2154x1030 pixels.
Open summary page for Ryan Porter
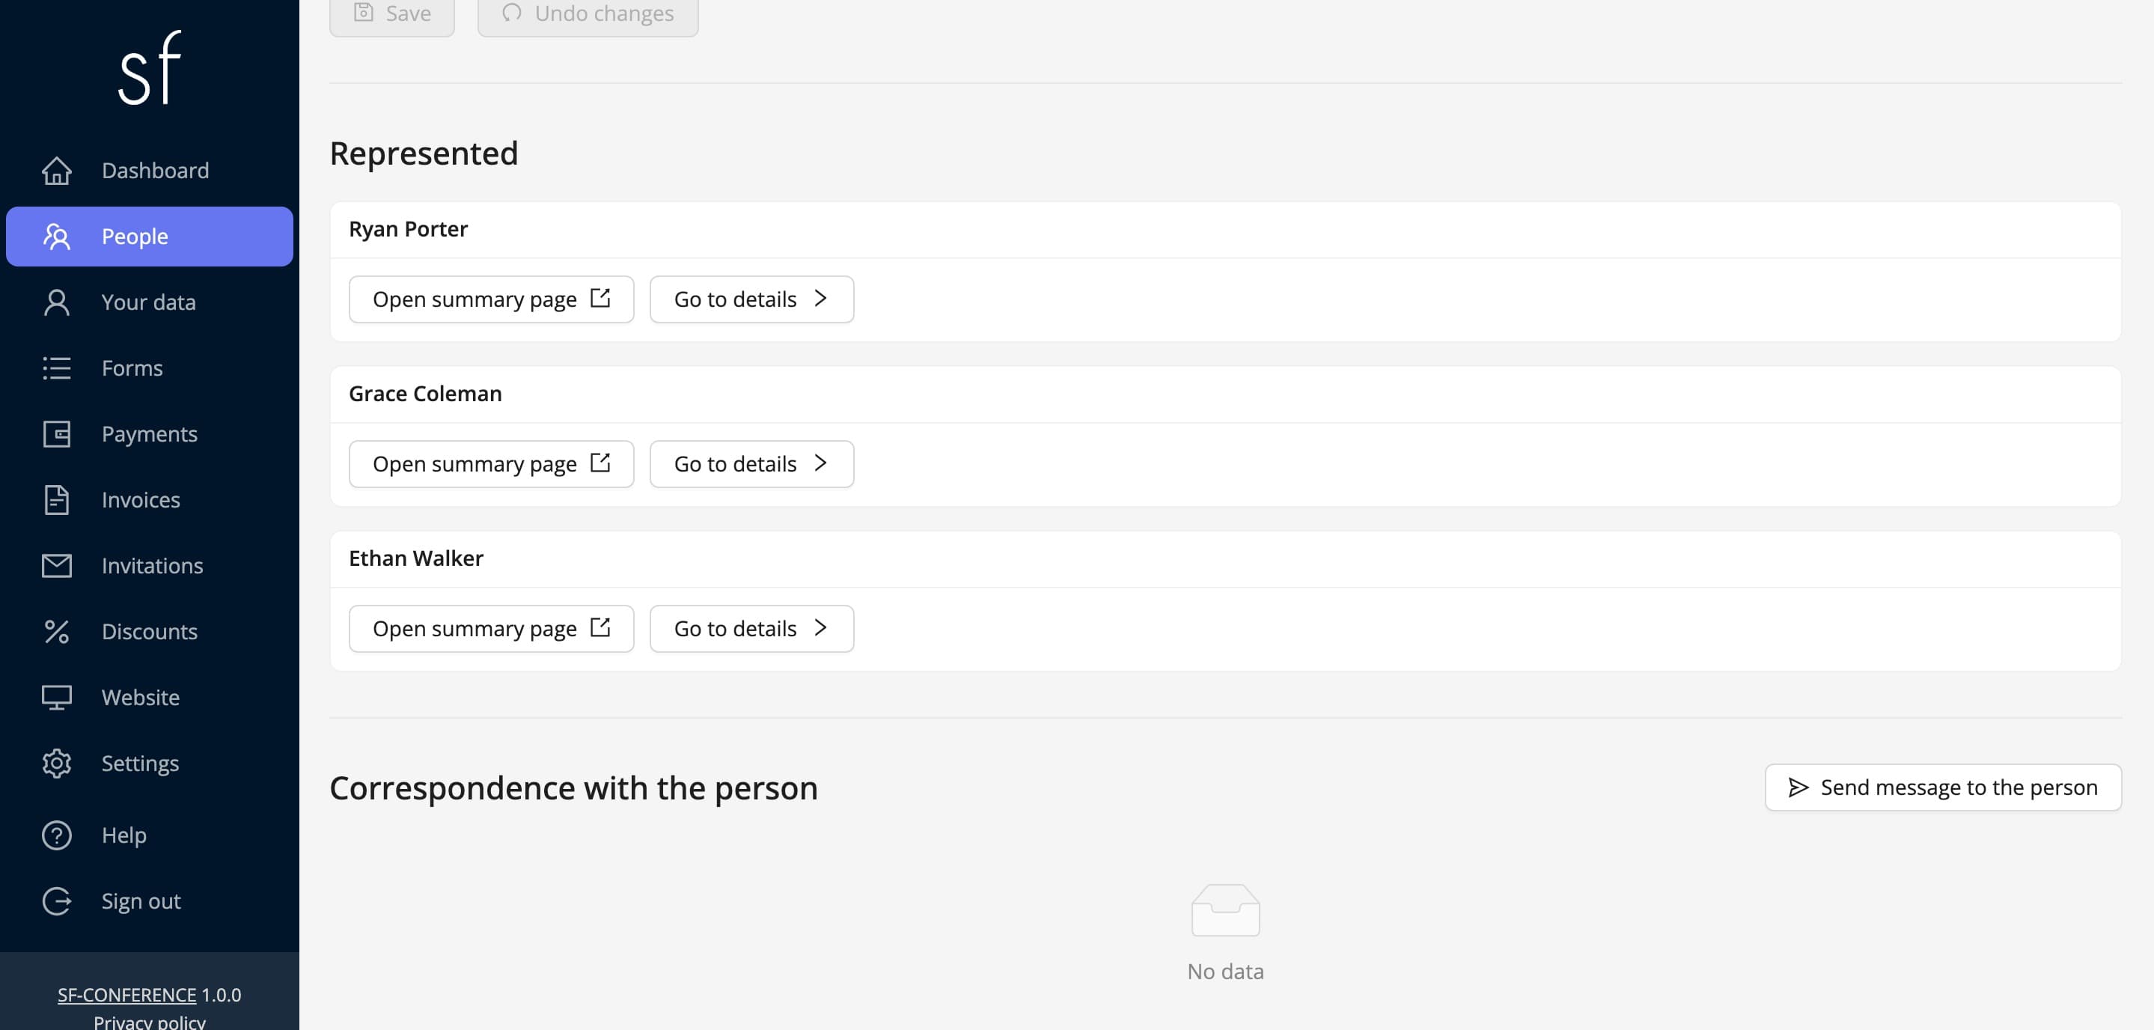click(492, 299)
